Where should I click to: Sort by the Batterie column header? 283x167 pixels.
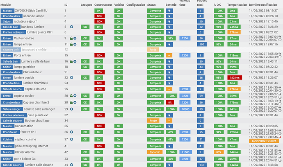(x=171, y=5)
